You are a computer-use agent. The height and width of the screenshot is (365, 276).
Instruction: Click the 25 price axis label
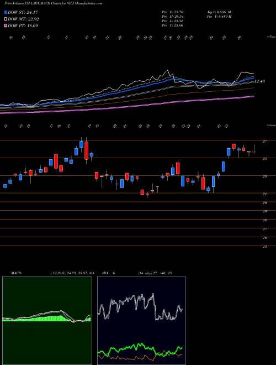point(265,159)
